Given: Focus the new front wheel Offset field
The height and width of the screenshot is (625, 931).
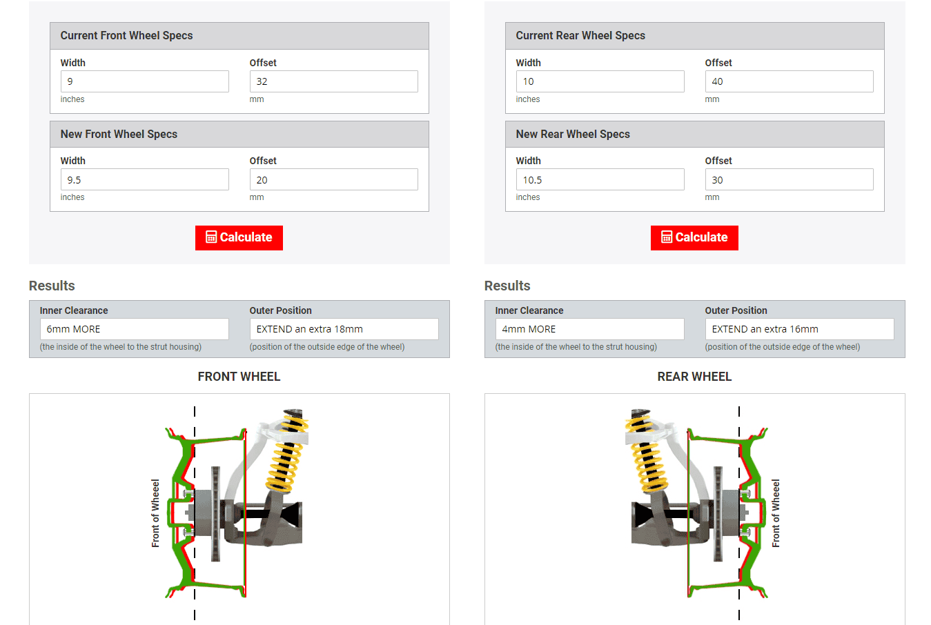Looking at the screenshot, I should (x=333, y=179).
